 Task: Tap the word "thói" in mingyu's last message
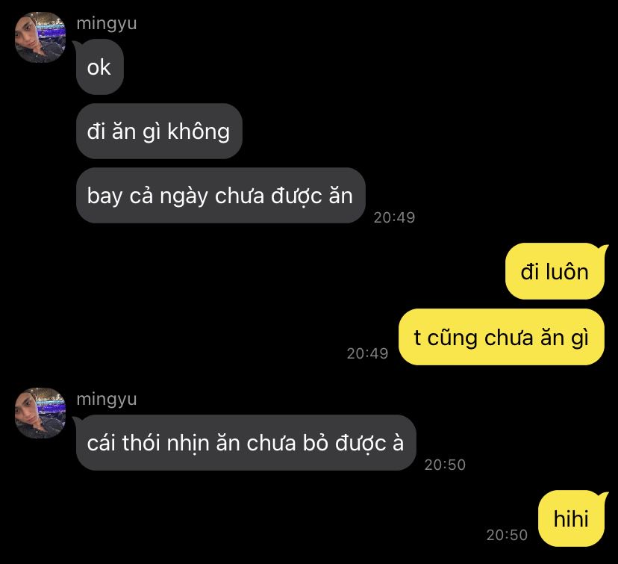click(x=141, y=442)
